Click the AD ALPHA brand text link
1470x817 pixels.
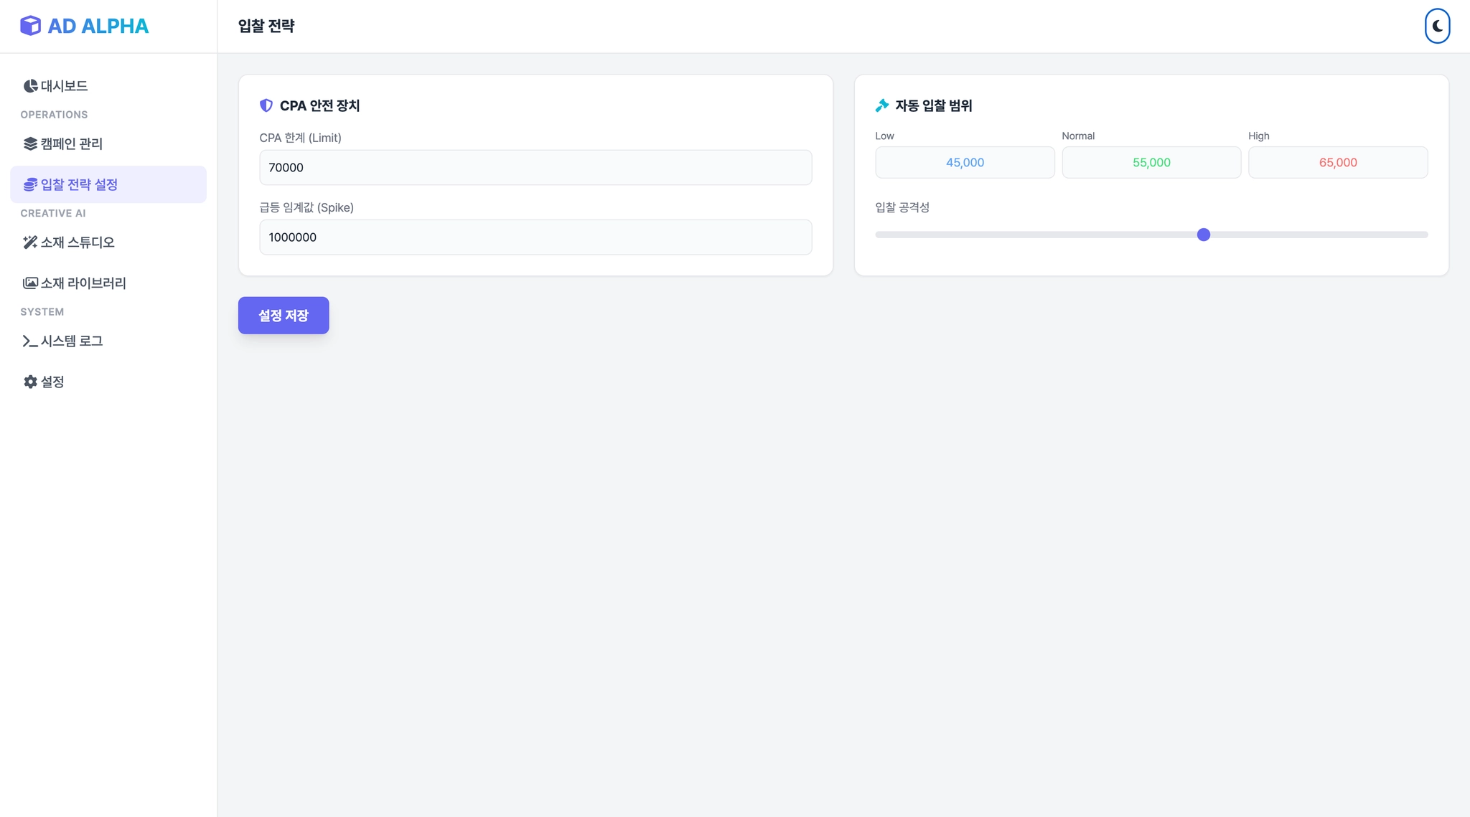[98, 27]
